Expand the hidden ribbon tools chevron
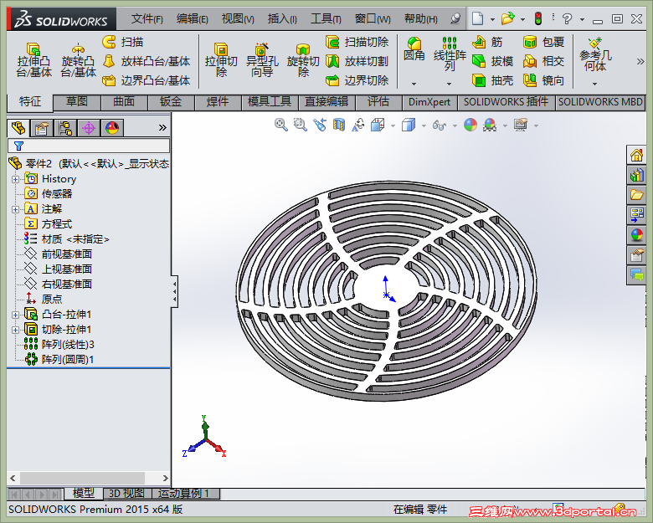Screen dimensions: 653x523 point(640,62)
